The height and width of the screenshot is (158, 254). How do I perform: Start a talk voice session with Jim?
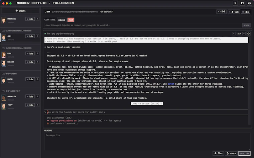tap(234, 12)
